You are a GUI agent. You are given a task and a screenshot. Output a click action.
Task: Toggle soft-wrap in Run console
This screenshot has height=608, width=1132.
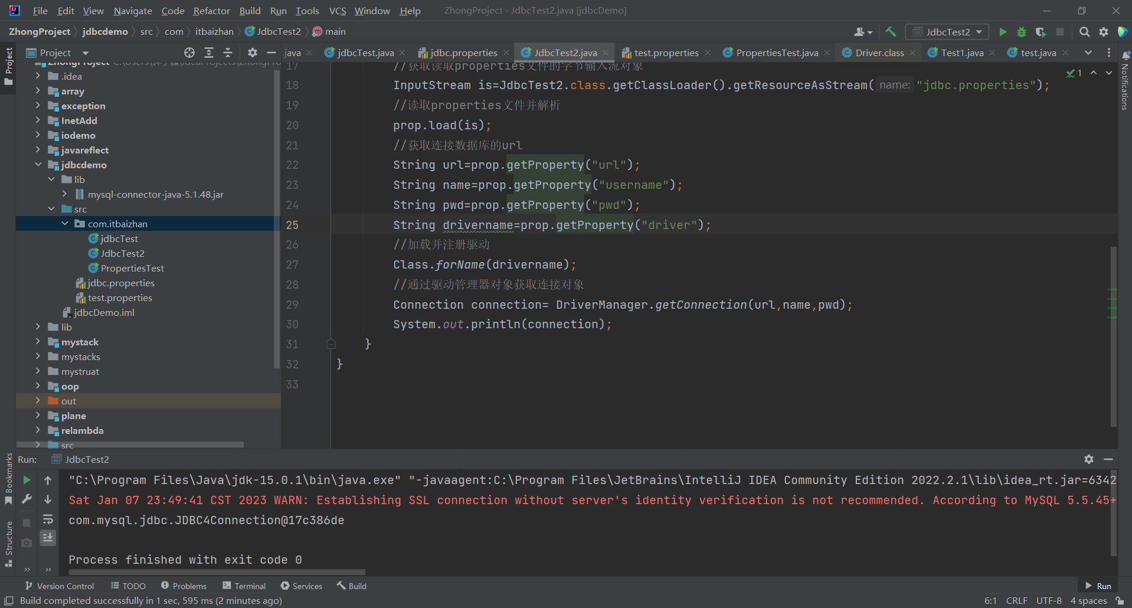click(48, 519)
